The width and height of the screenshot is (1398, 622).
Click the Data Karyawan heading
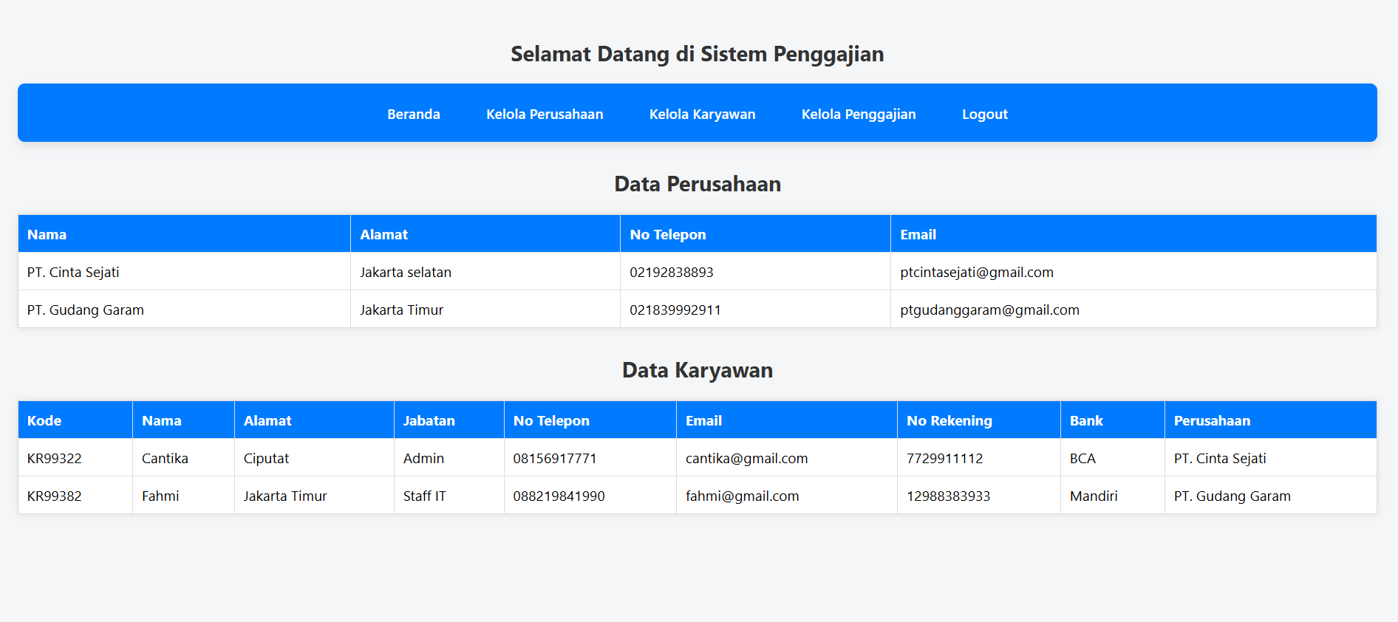[698, 370]
